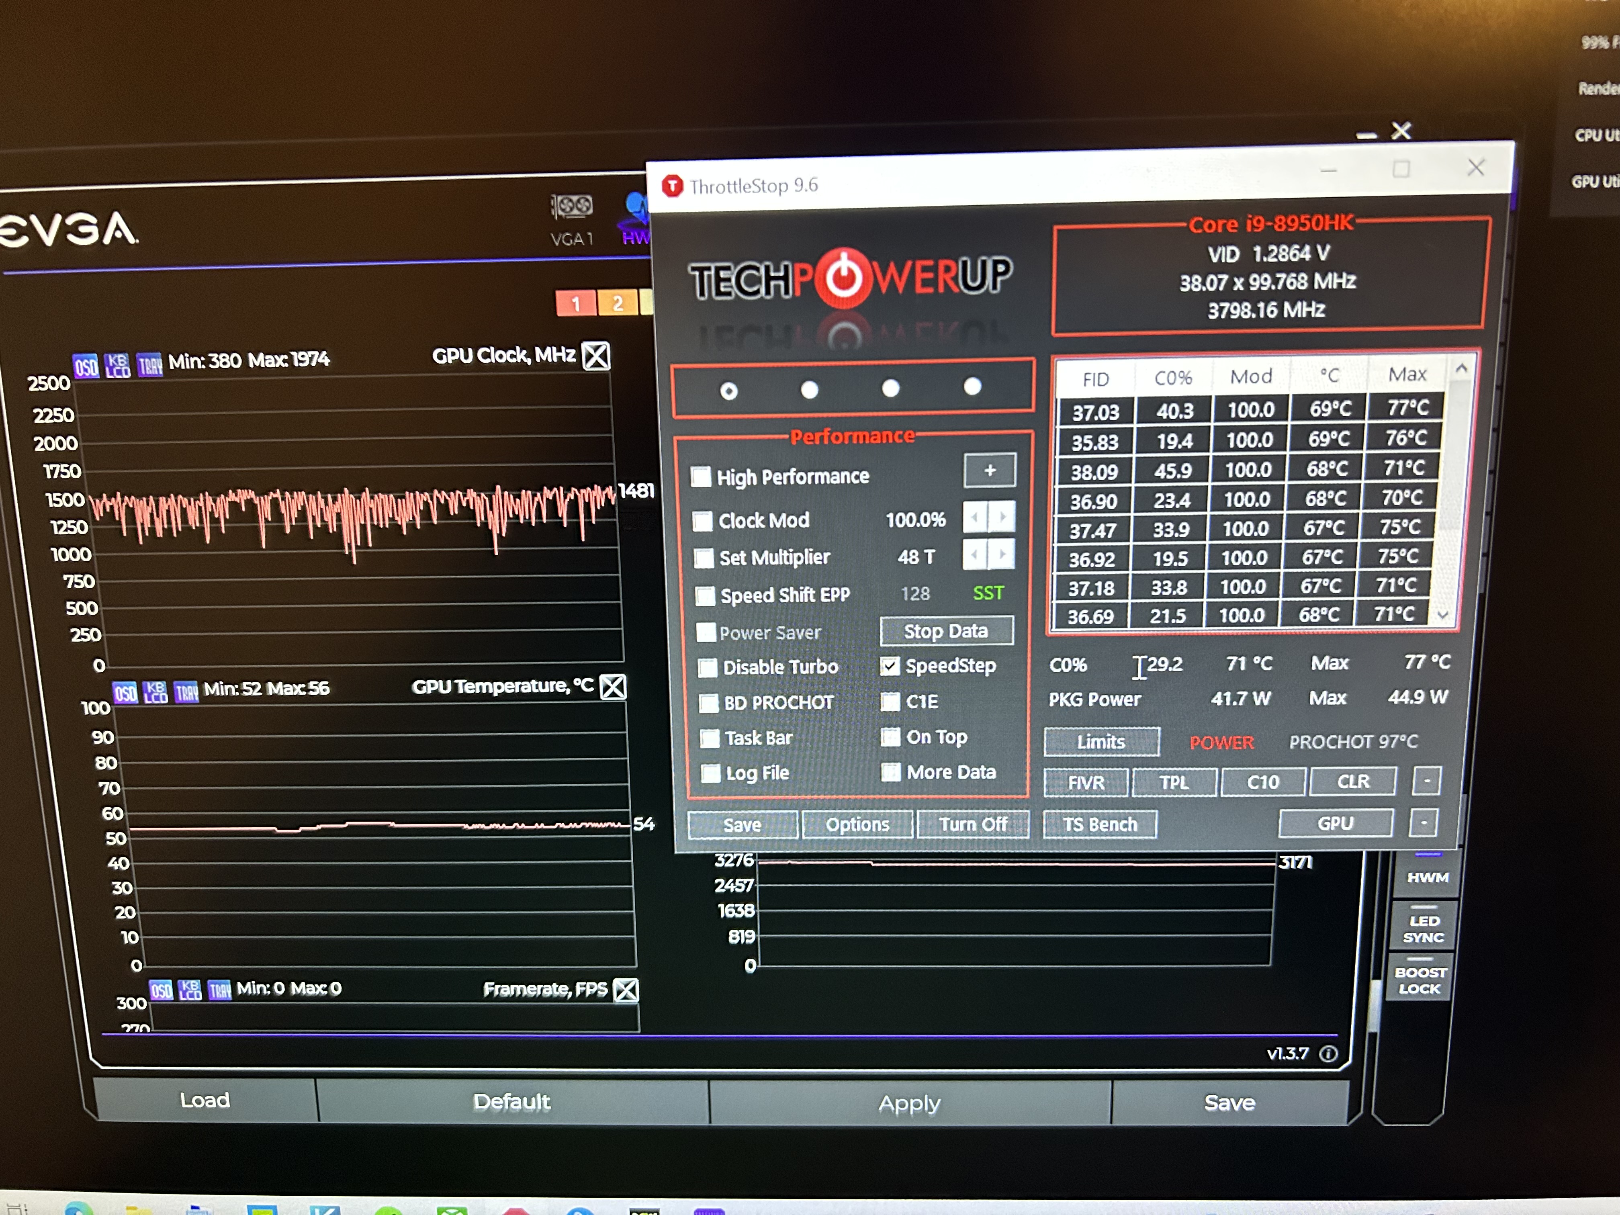Viewport: 1620px width, 1215px height.
Task: Open TS Bench
Action: pos(1100,824)
